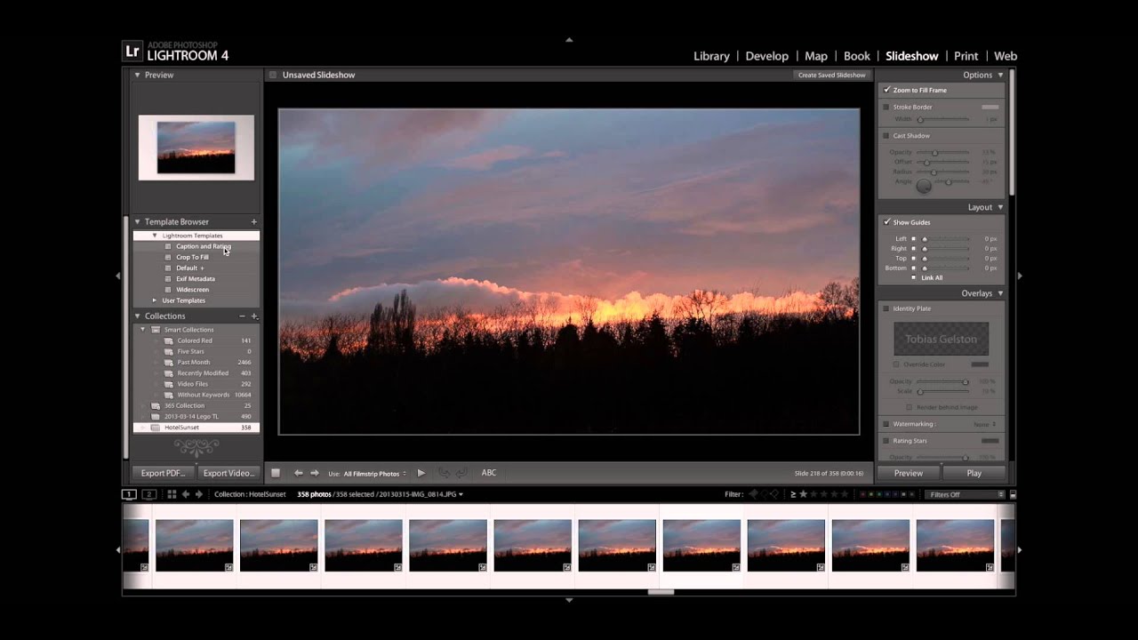The width and height of the screenshot is (1138, 640).
Task: Switch to the Library module
Action: [x=711, y=56]
